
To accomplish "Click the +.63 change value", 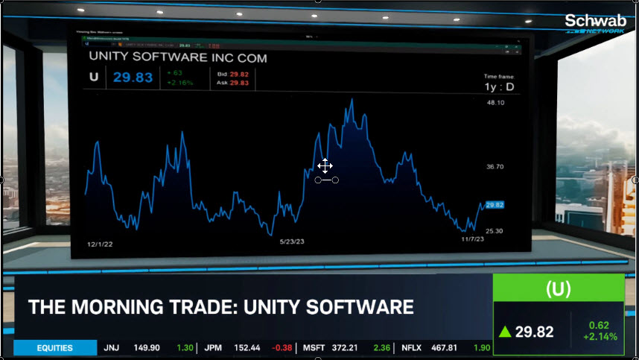I will pyautogui.click(x=175, y=72).
